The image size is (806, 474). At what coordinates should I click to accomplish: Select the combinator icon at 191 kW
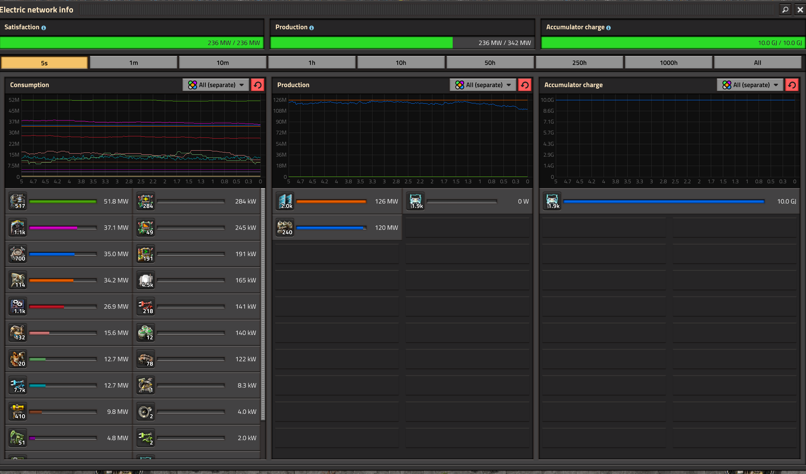(x=146, y=254)
